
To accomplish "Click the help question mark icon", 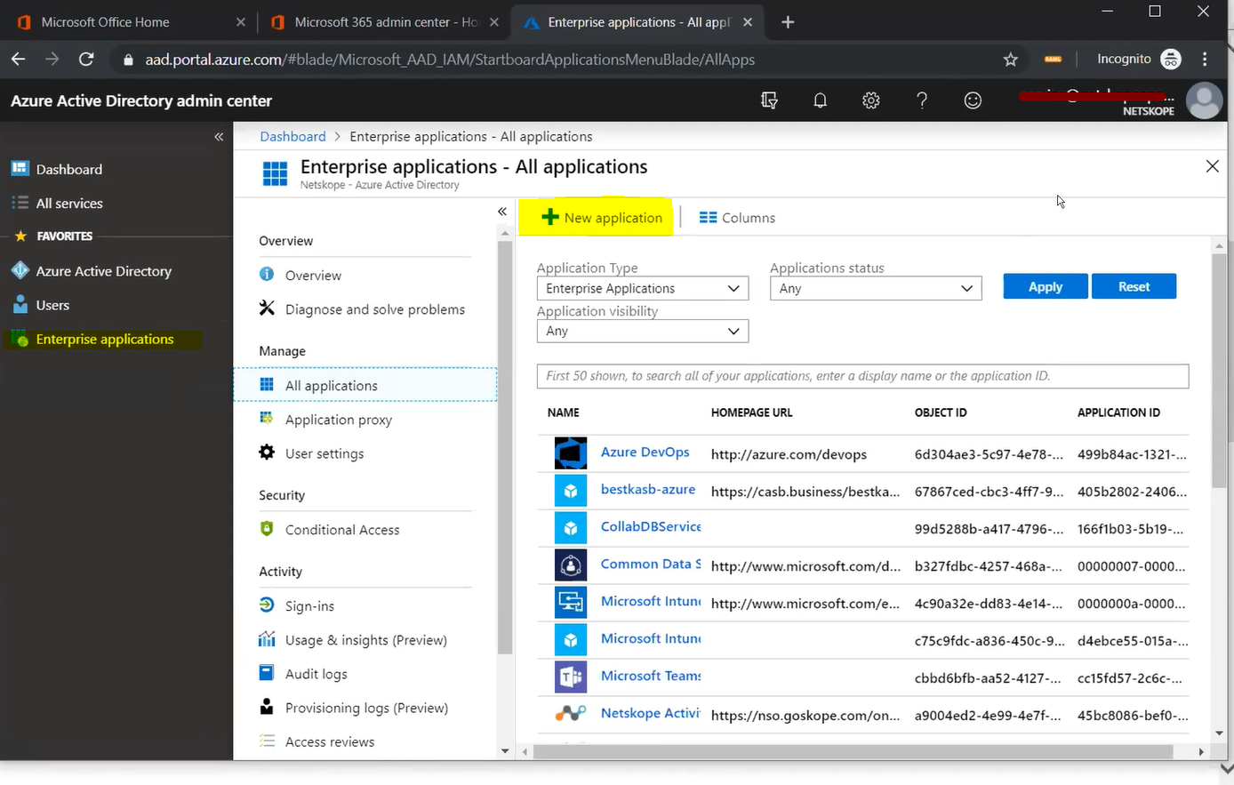I will pos(922,100).
